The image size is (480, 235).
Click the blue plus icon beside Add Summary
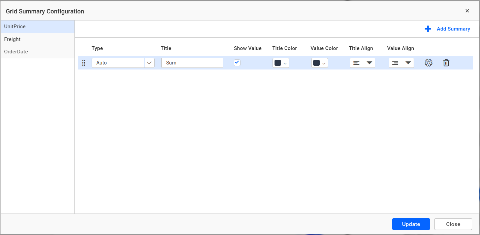[x=428, y=29]
